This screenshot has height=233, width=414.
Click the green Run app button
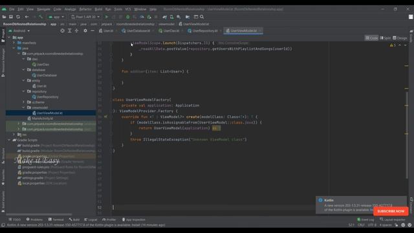pos(107,17)
